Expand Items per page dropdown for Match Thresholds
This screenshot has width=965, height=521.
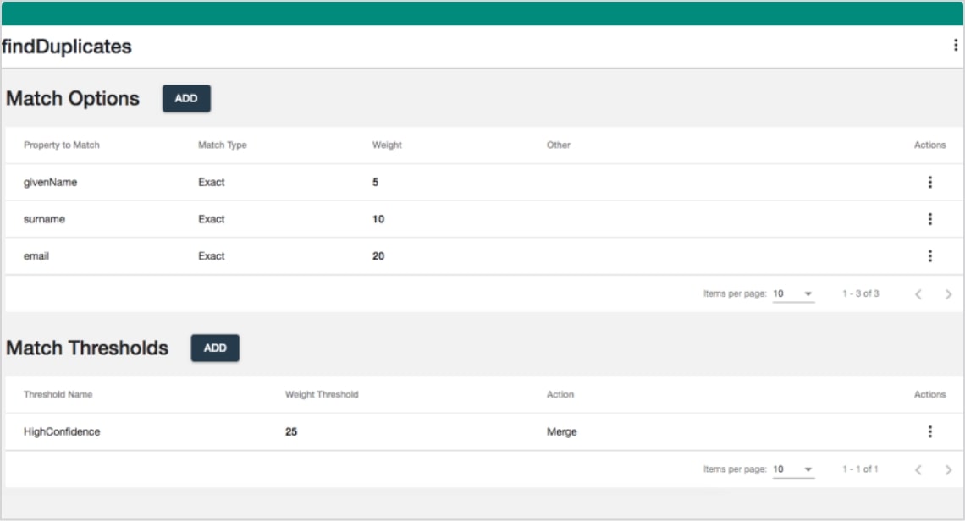tap(793, 469)
